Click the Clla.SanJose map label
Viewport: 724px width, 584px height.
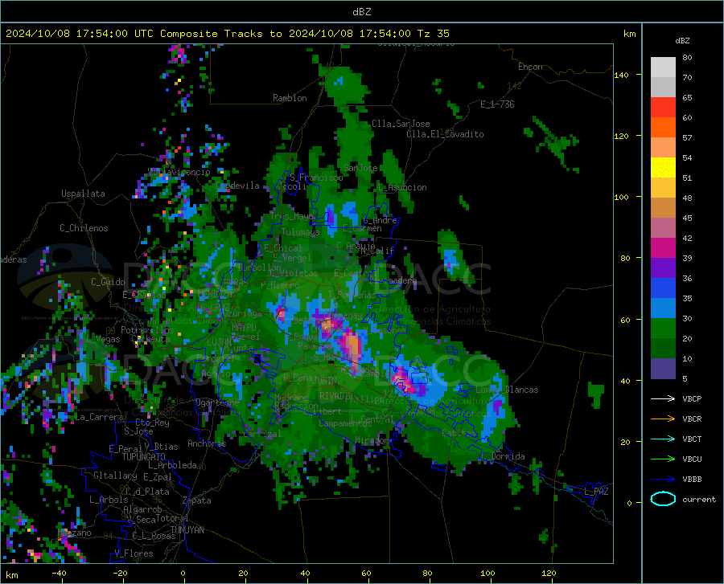point(401,124)
